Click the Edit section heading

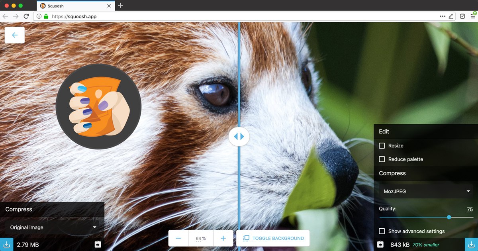click(384, 131)
